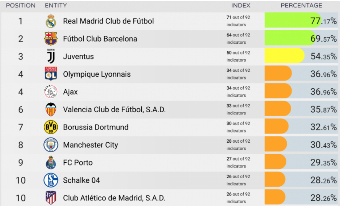Click the Olympique Lyonnais crest icon

click(x=51, y=74)
